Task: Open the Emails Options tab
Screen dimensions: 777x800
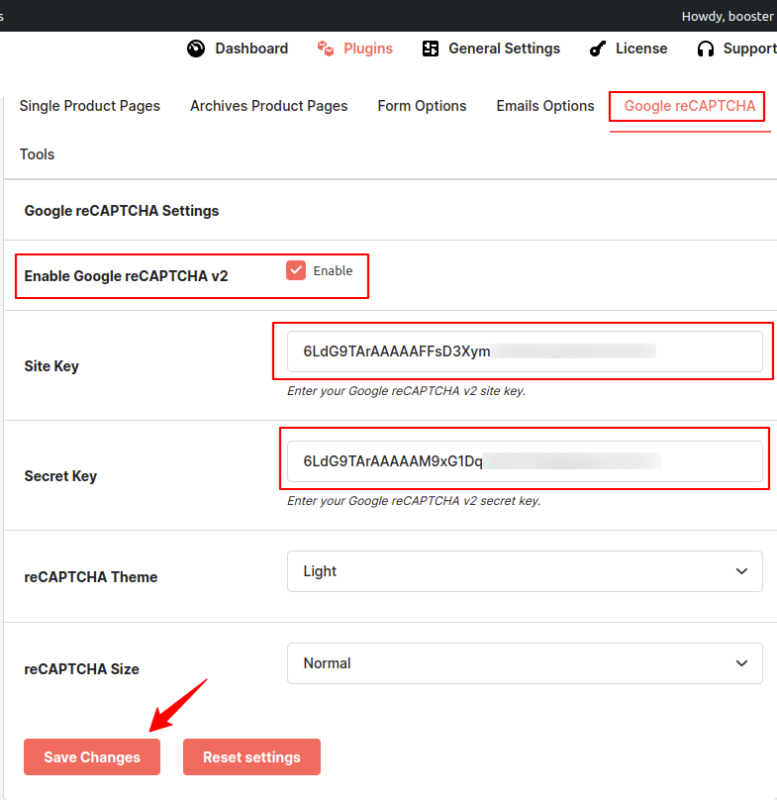Action: 545,106
